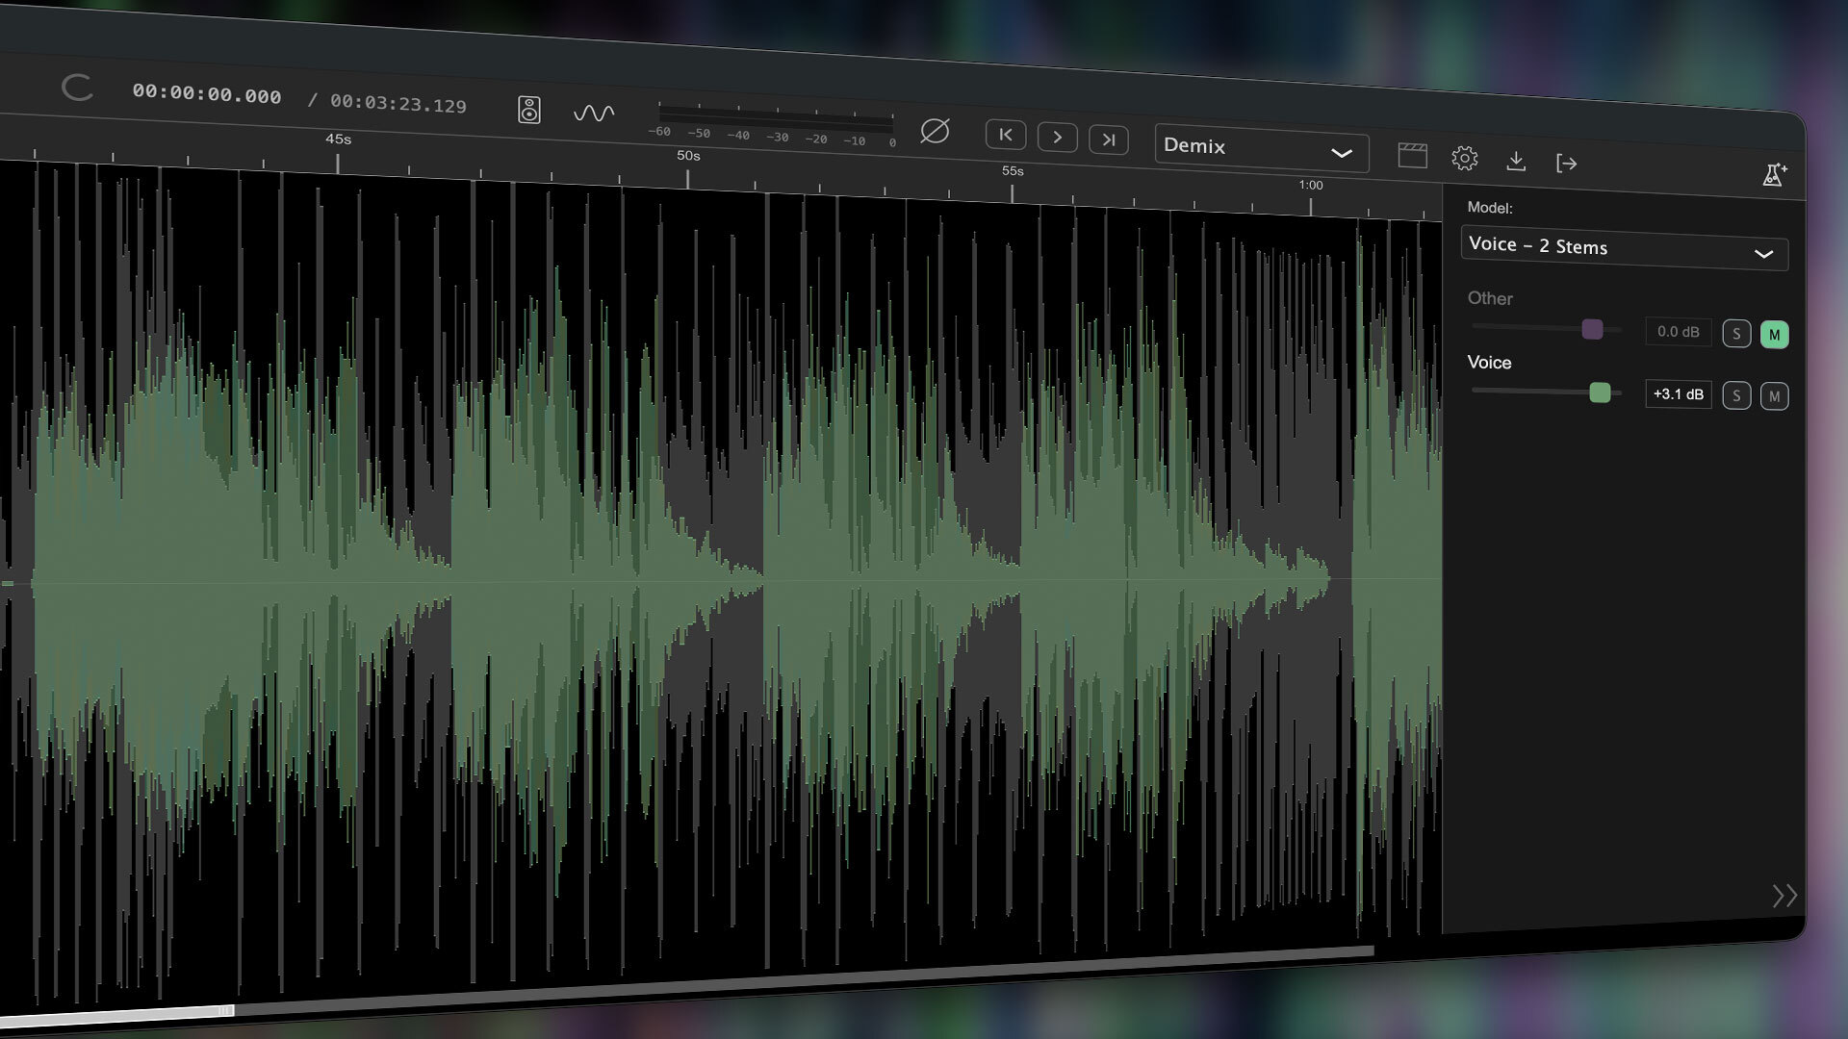Toggle the phase invert icon
Image resolution: width=1848 pixels, height=1039 pixels.
tap(935, 133)
